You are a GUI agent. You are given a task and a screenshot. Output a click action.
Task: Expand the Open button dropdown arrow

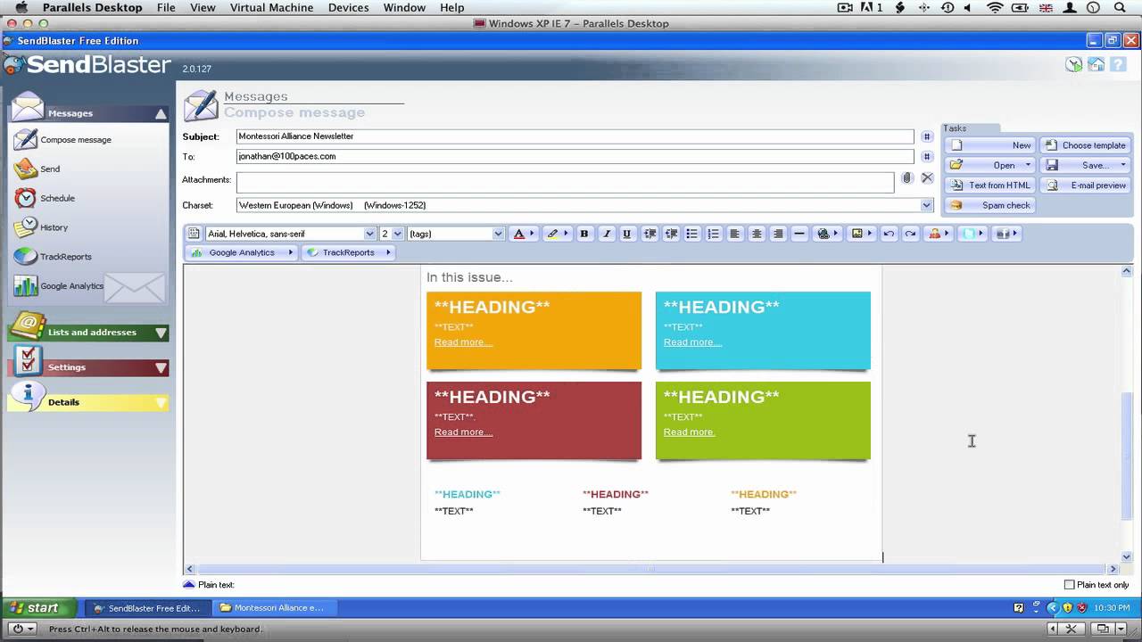(1028, 165)
